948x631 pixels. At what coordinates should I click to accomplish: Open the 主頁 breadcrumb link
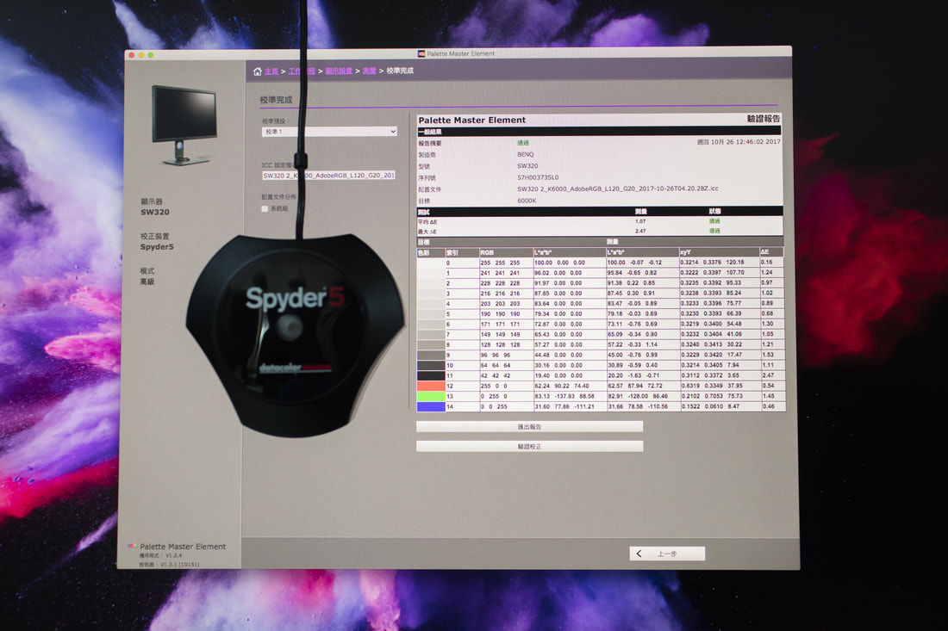(271, 71)
